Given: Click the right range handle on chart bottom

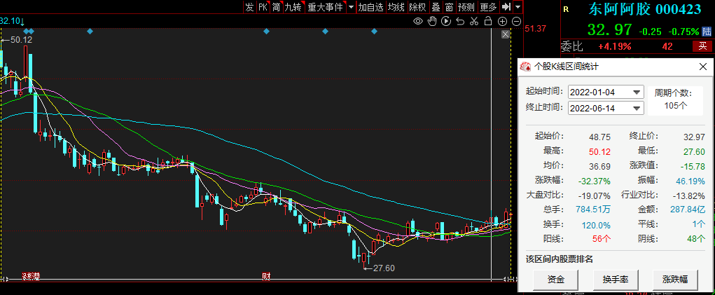Looking at the screenshot, I should [506, 279].
